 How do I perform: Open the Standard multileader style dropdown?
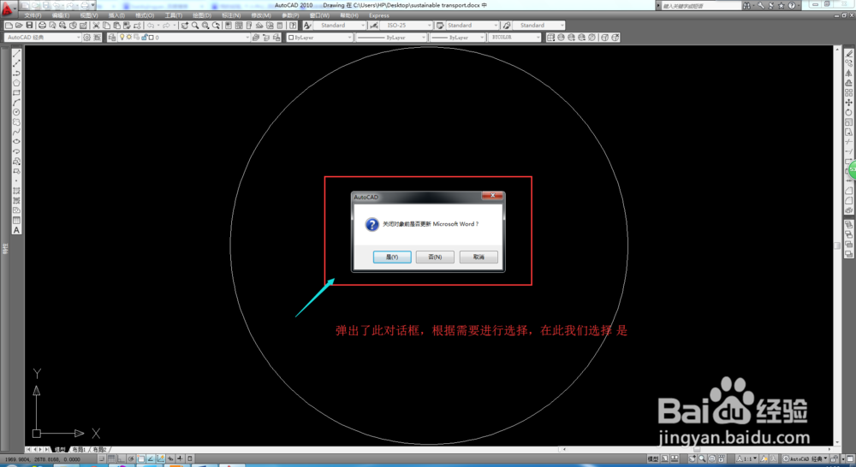click(x=538, y=25)
